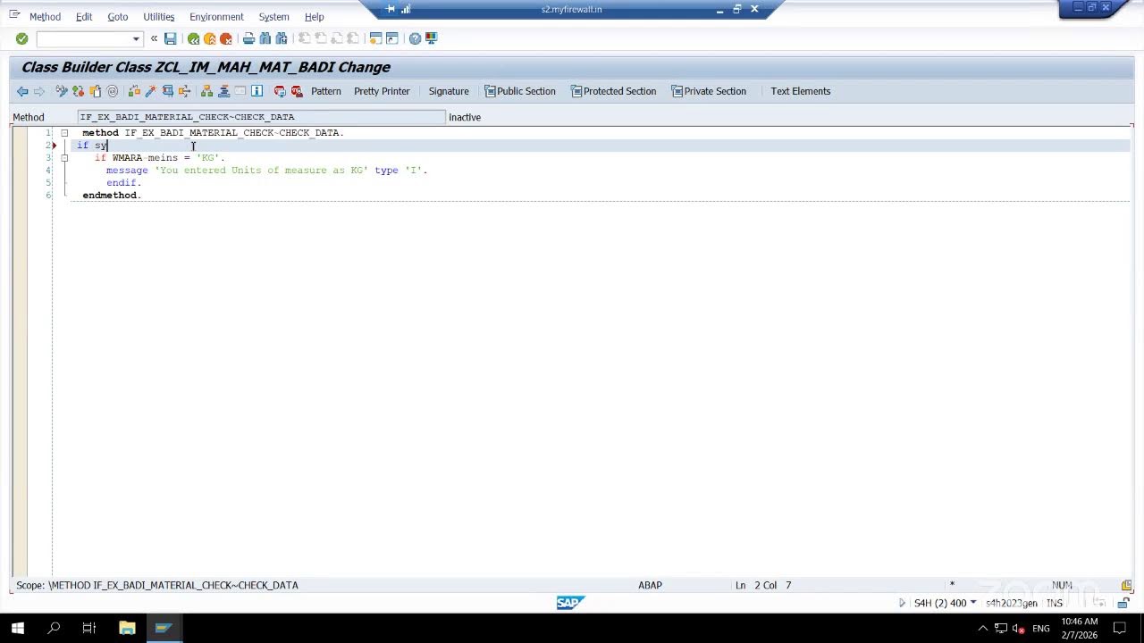The width and height of the screenshot is (1144, 643).
Task: Click the Generate Shortcut icon
Action: 392,38
